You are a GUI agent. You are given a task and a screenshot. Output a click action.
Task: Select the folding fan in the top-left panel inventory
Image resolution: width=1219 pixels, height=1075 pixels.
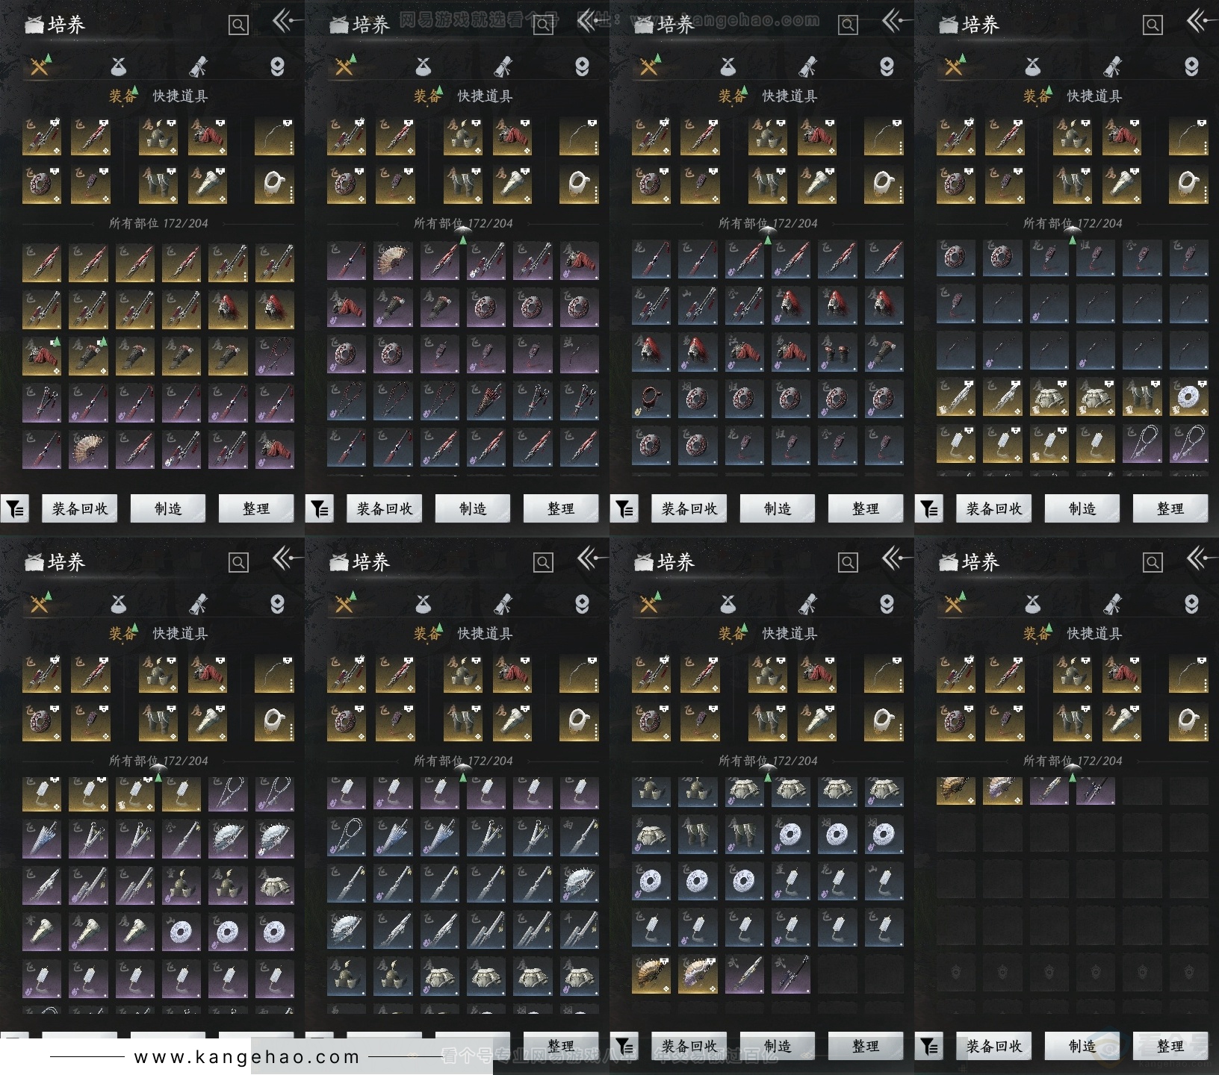coord(88,449)
